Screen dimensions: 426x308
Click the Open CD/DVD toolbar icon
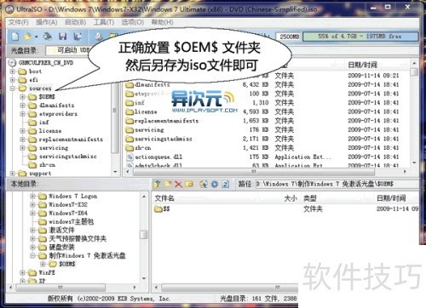pyautogui.click(x=48, y=37)
